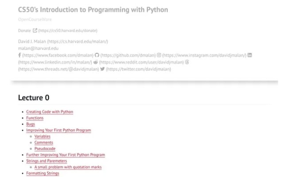The height and width of the screenshot is (177, 288).
Task: Click the Donate text link
Action: tap(24, 31)
